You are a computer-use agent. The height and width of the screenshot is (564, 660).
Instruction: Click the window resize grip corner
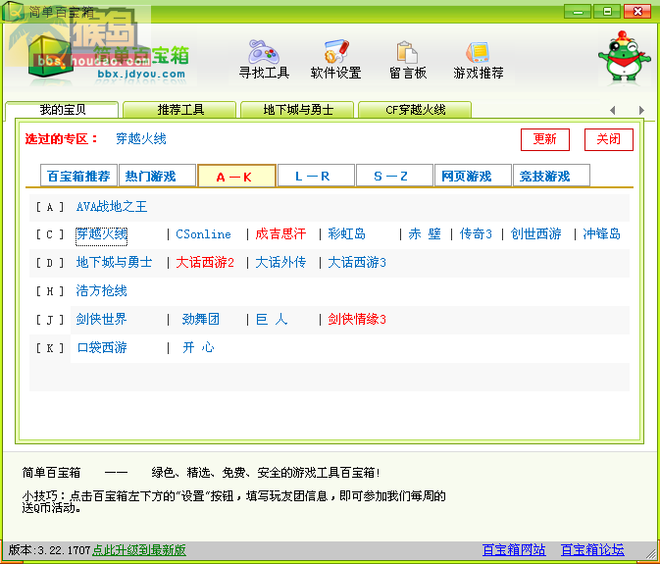[x=651, y=552]
